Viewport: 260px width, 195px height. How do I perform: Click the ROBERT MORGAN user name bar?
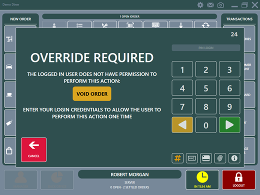point(129,174)
